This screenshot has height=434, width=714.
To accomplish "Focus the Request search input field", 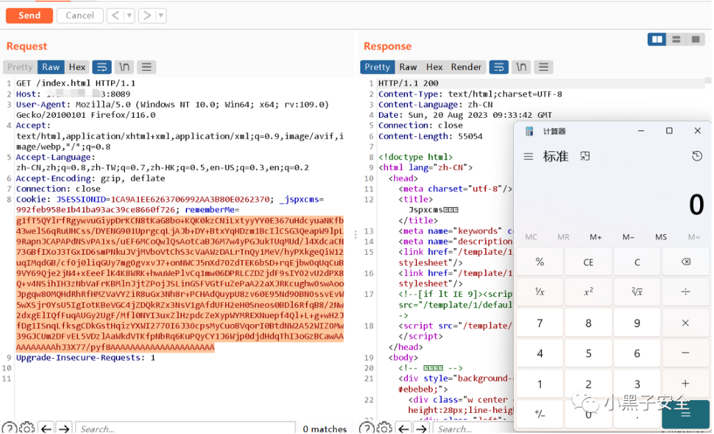I will pos(185,428).
